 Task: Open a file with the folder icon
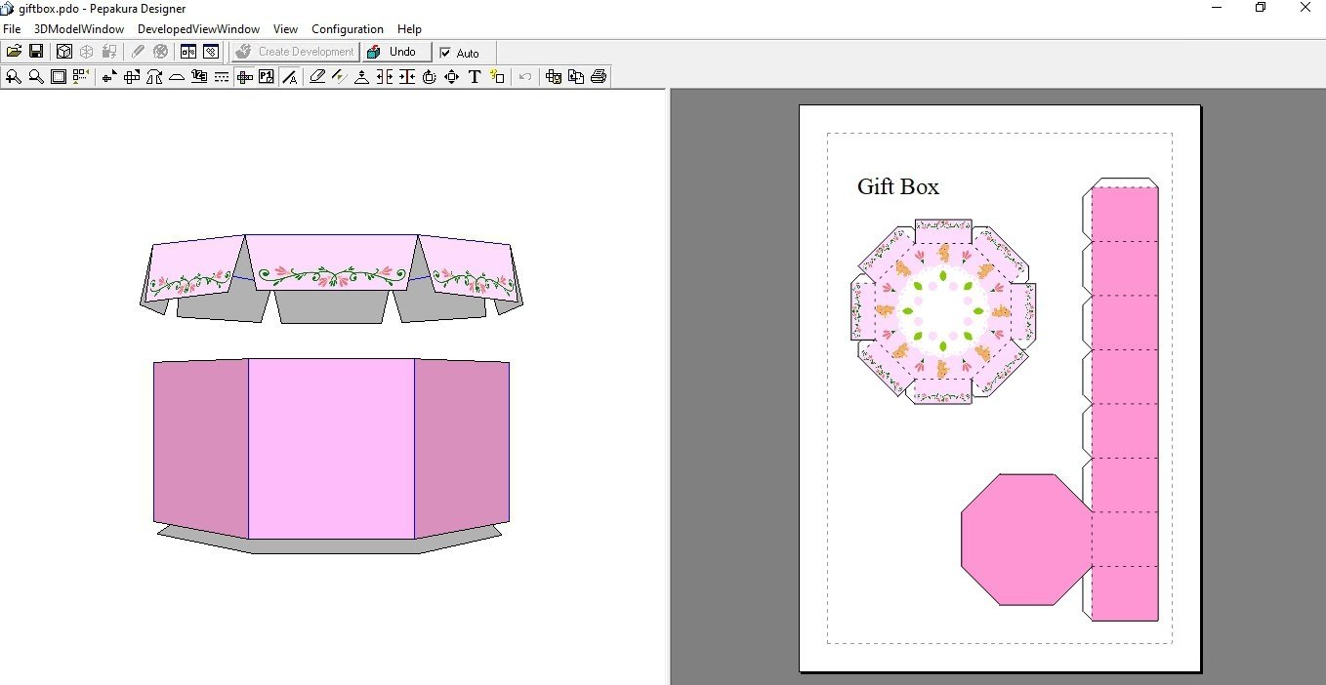tap(14, 51)
